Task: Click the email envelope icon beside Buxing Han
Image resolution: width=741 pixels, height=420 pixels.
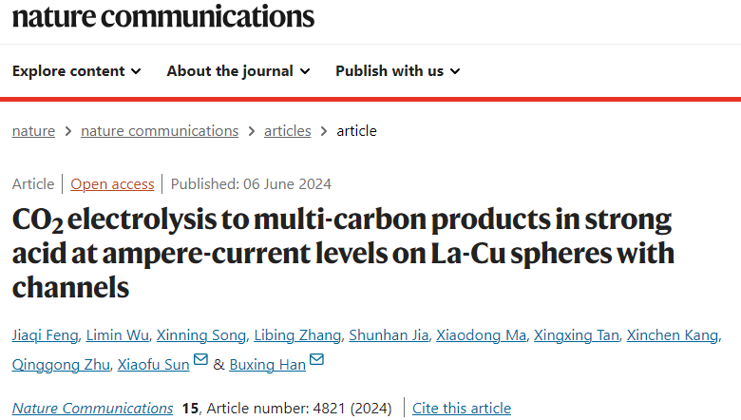Action: [x=316, y=359]
